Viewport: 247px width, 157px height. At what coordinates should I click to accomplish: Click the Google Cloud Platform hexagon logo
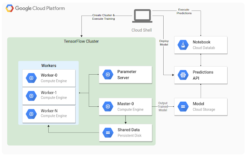[x=10, y=8]
